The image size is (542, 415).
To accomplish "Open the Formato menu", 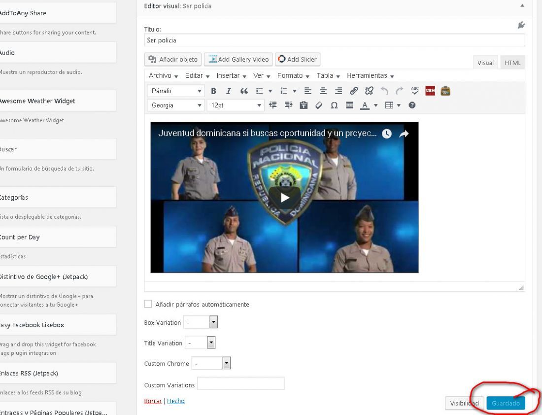I will pos(293,75).
